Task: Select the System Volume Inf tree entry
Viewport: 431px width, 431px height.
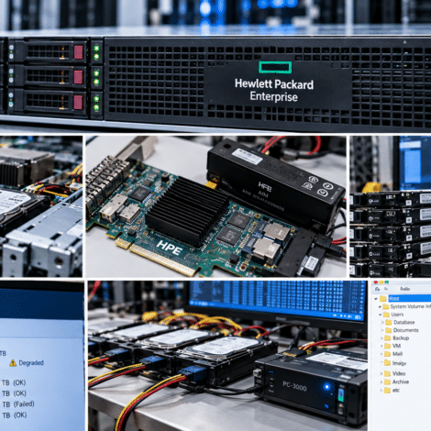Action: 410,306
